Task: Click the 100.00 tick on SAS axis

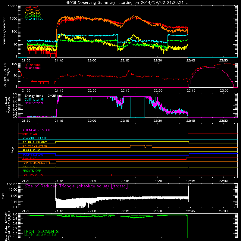Action: coord(12,184)
